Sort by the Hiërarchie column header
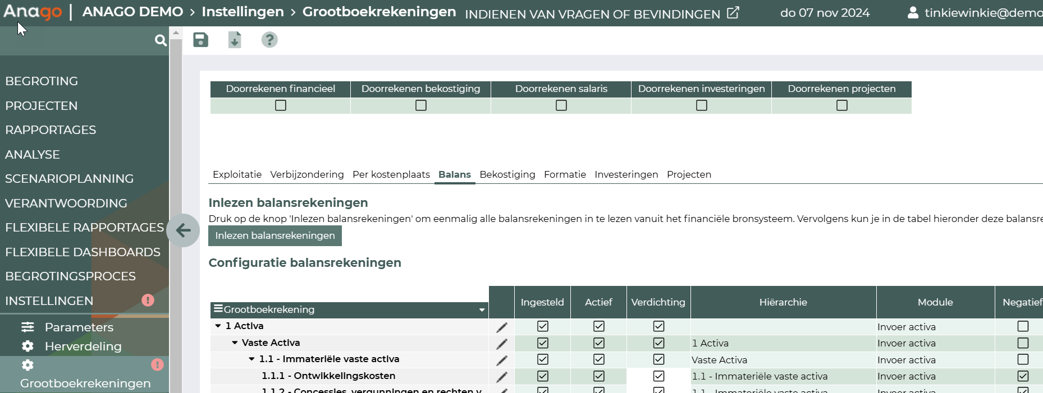The height and width of the screenshot is (393, 1043). 783,302
